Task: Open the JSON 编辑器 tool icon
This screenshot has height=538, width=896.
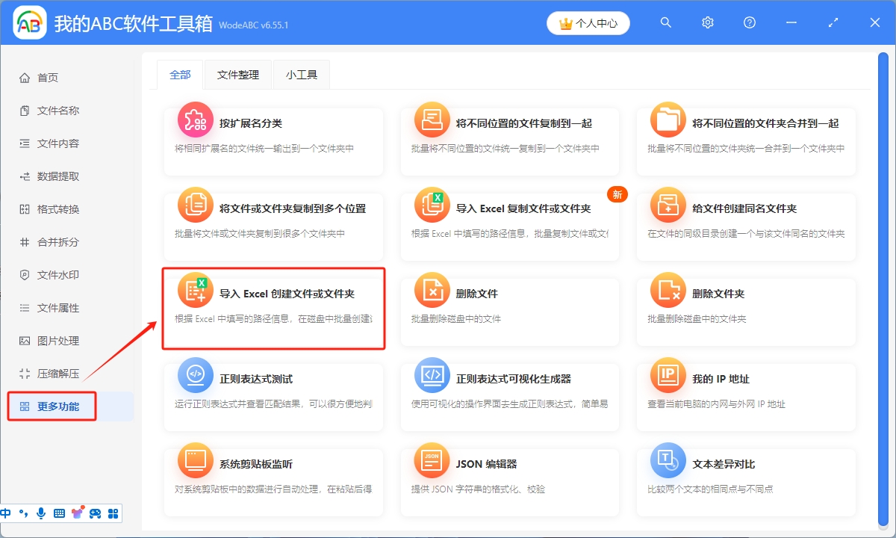Action: click(432, 461)
